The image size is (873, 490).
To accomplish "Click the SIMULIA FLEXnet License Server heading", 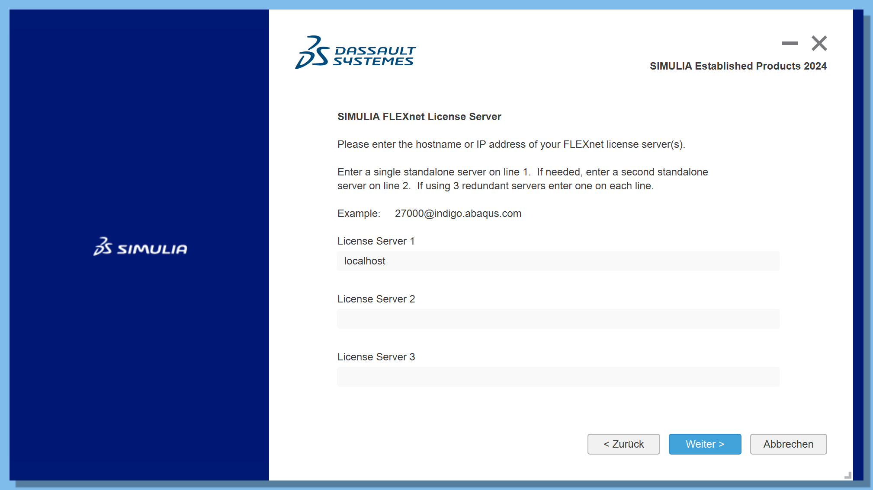I will point(419,117).
